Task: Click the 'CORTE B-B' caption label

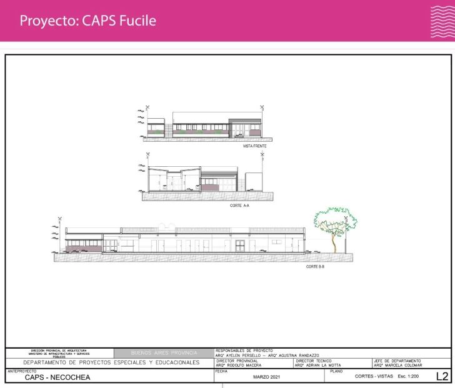Action: click(x=315, y=267)
